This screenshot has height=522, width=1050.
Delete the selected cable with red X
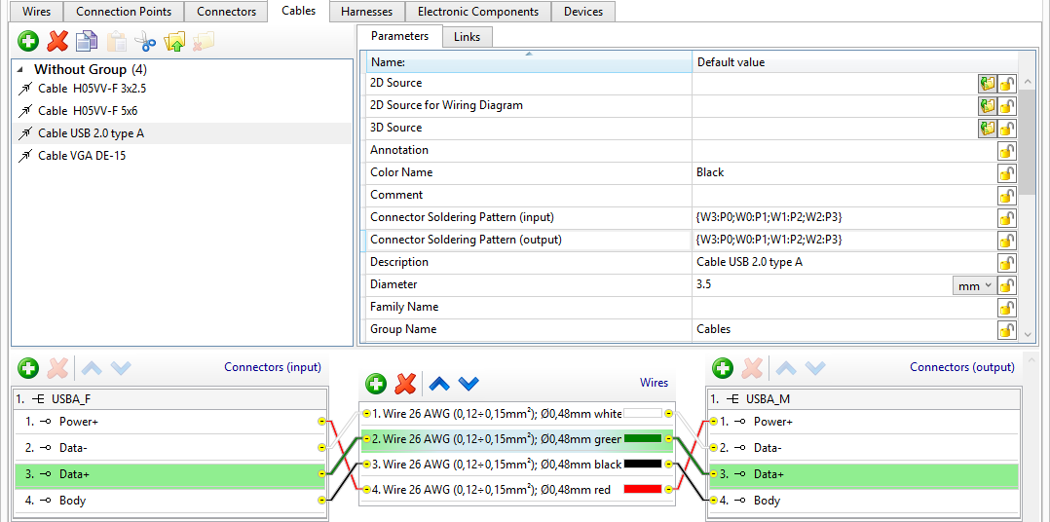coord(57,41)
